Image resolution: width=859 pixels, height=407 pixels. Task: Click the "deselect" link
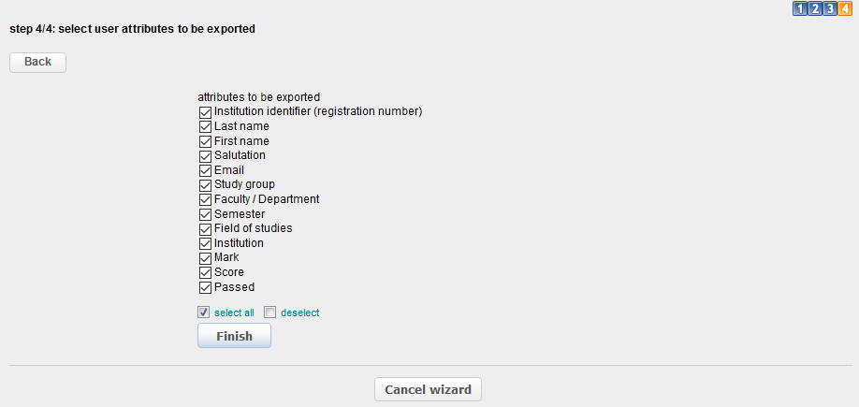coord(299,313)
